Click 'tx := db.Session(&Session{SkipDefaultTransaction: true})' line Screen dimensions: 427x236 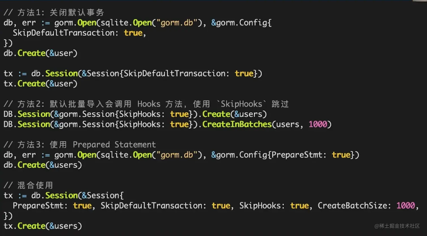coord(133,73)
